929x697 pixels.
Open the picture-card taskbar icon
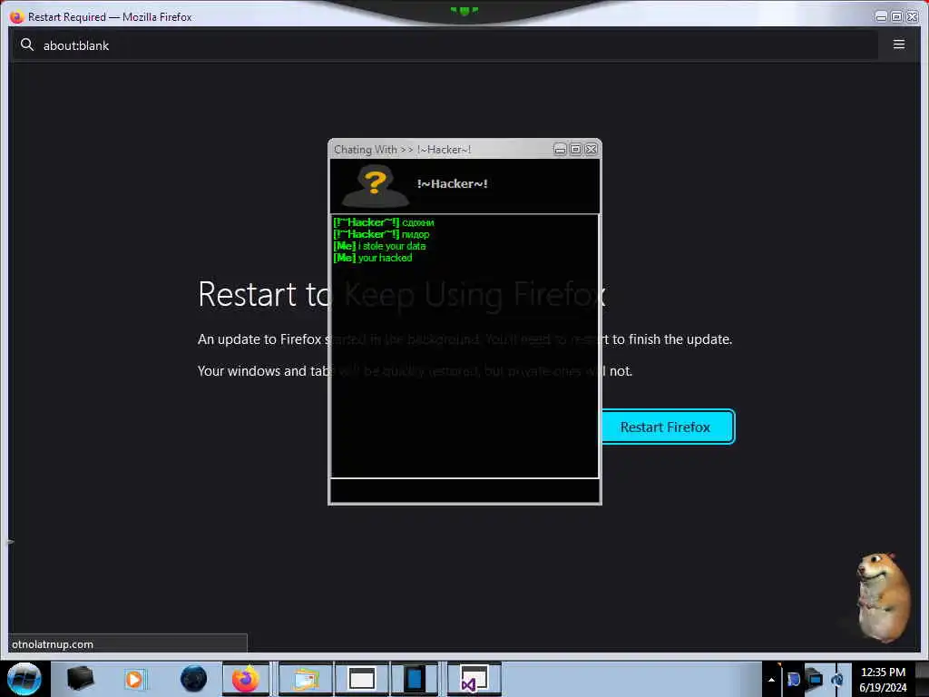coord(306,679)
